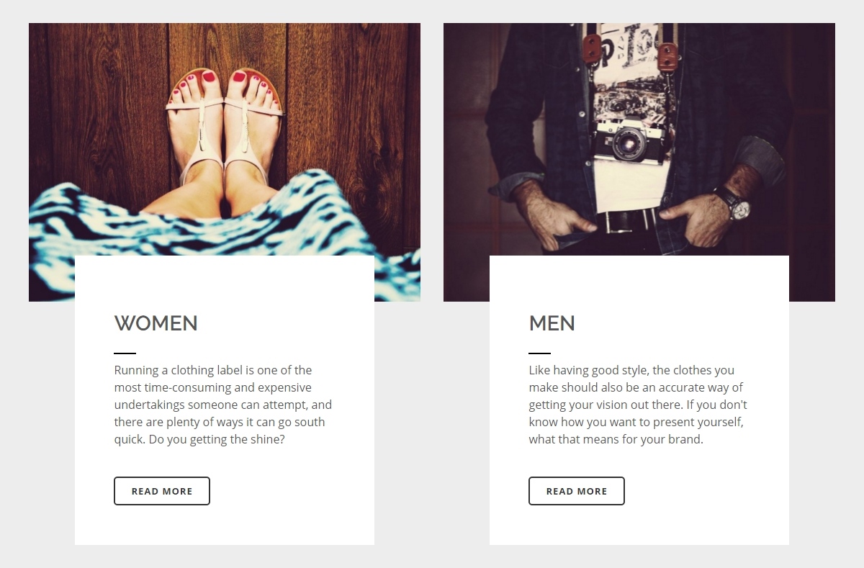Screen dimensions: 864x568
Task: Select the MEN heading
Action: pyautogui.click(x=552, y=323)
